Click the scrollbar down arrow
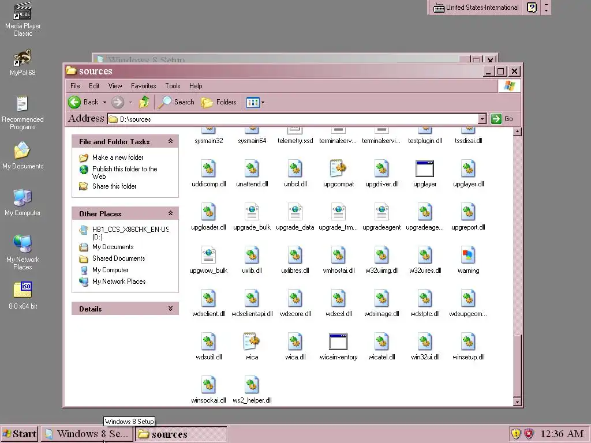This screenshot has height=443, width=591. tap(517, 402)
